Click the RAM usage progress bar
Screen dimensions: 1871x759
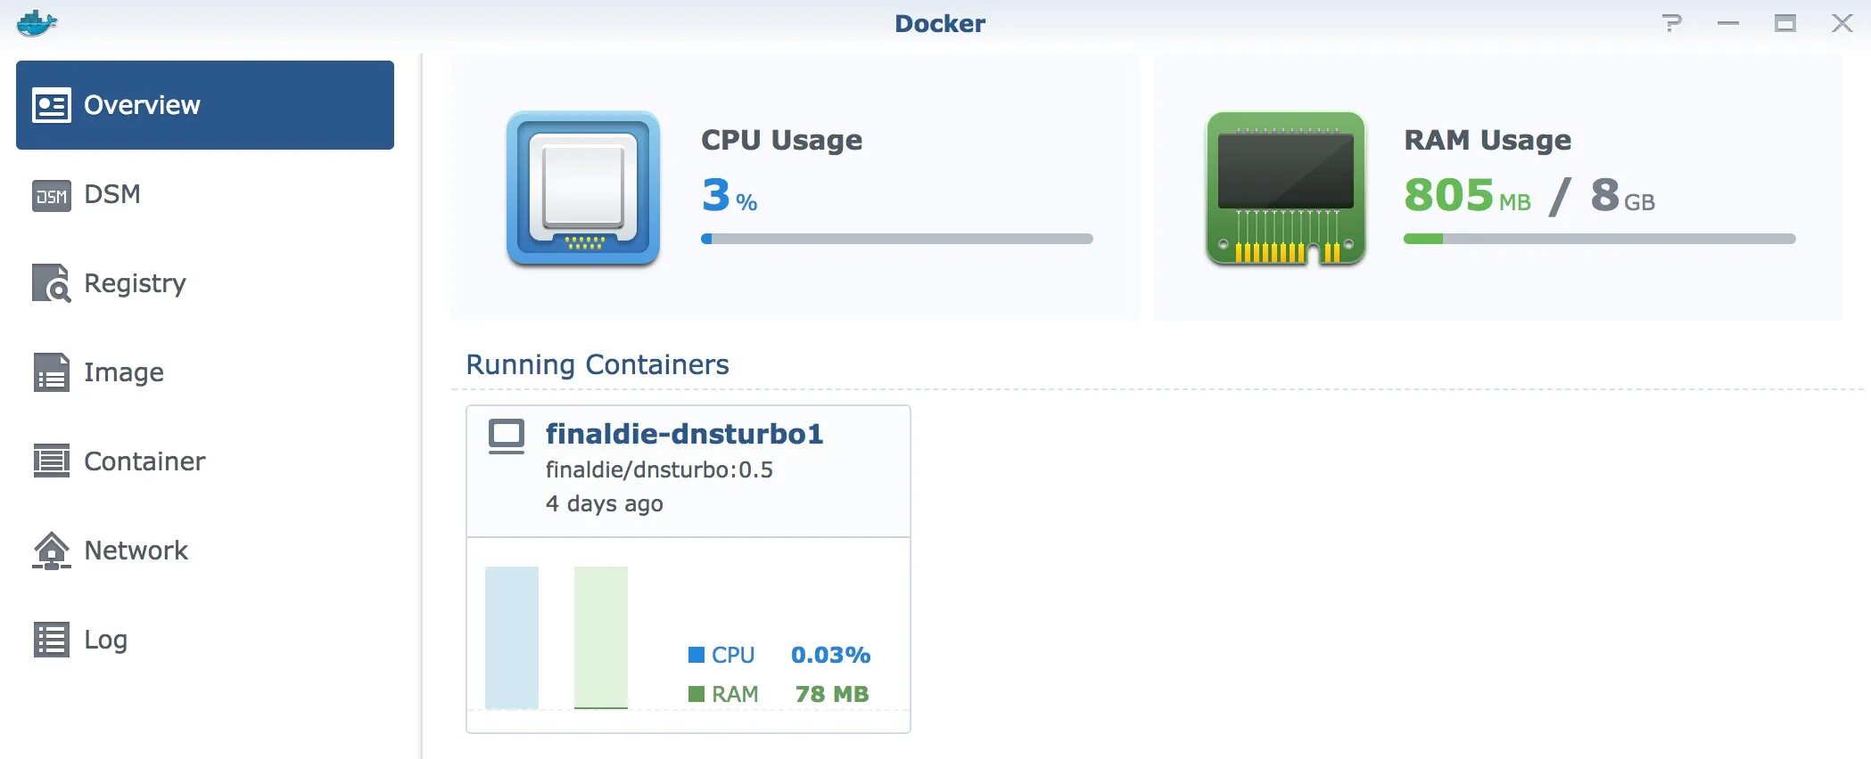pyautogui.click(x=1599, y=239)
